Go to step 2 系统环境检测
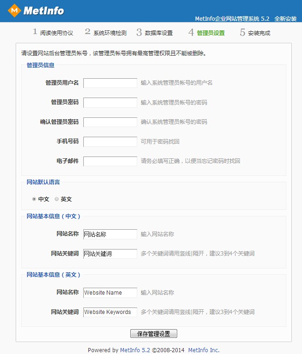This screenshot has width=302, height=354. [106, 33]
